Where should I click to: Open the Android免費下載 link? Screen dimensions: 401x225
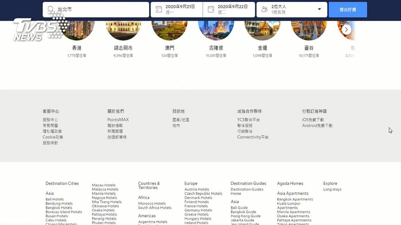point(317,125)
